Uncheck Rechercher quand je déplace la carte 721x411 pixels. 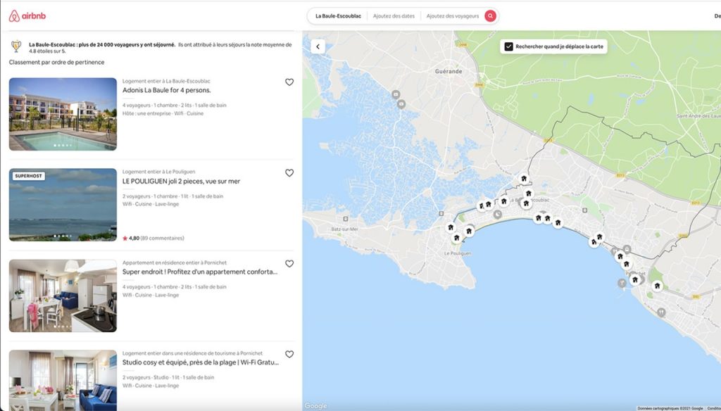point(508,46)
